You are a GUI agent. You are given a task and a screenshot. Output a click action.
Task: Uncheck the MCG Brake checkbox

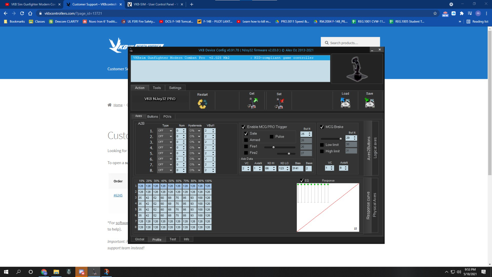click(x=322, y=127)
